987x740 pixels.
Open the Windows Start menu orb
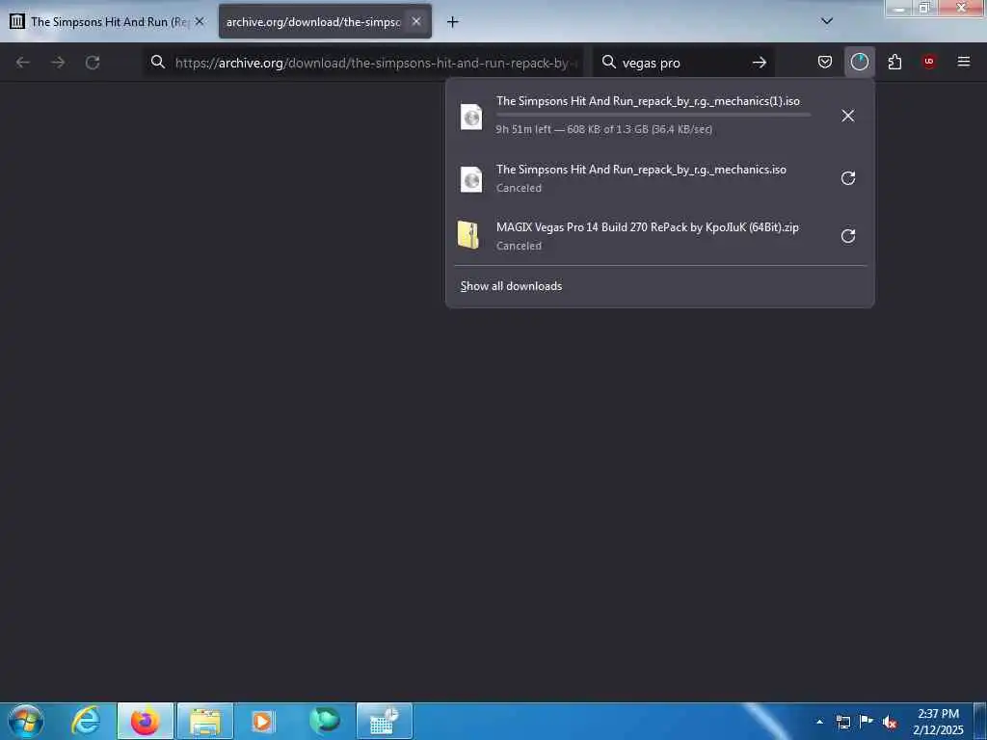(x=26, y=721)
